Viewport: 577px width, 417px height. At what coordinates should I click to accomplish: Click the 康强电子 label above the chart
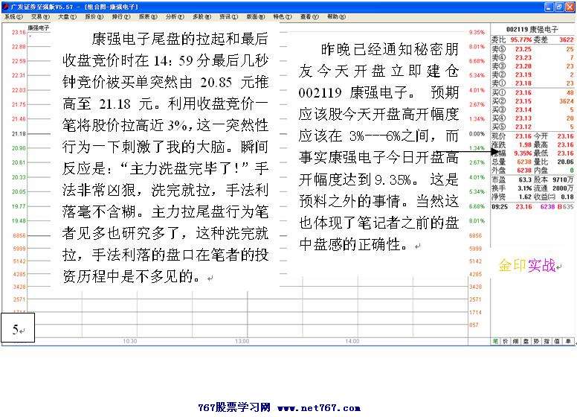(x=38, y=27)
